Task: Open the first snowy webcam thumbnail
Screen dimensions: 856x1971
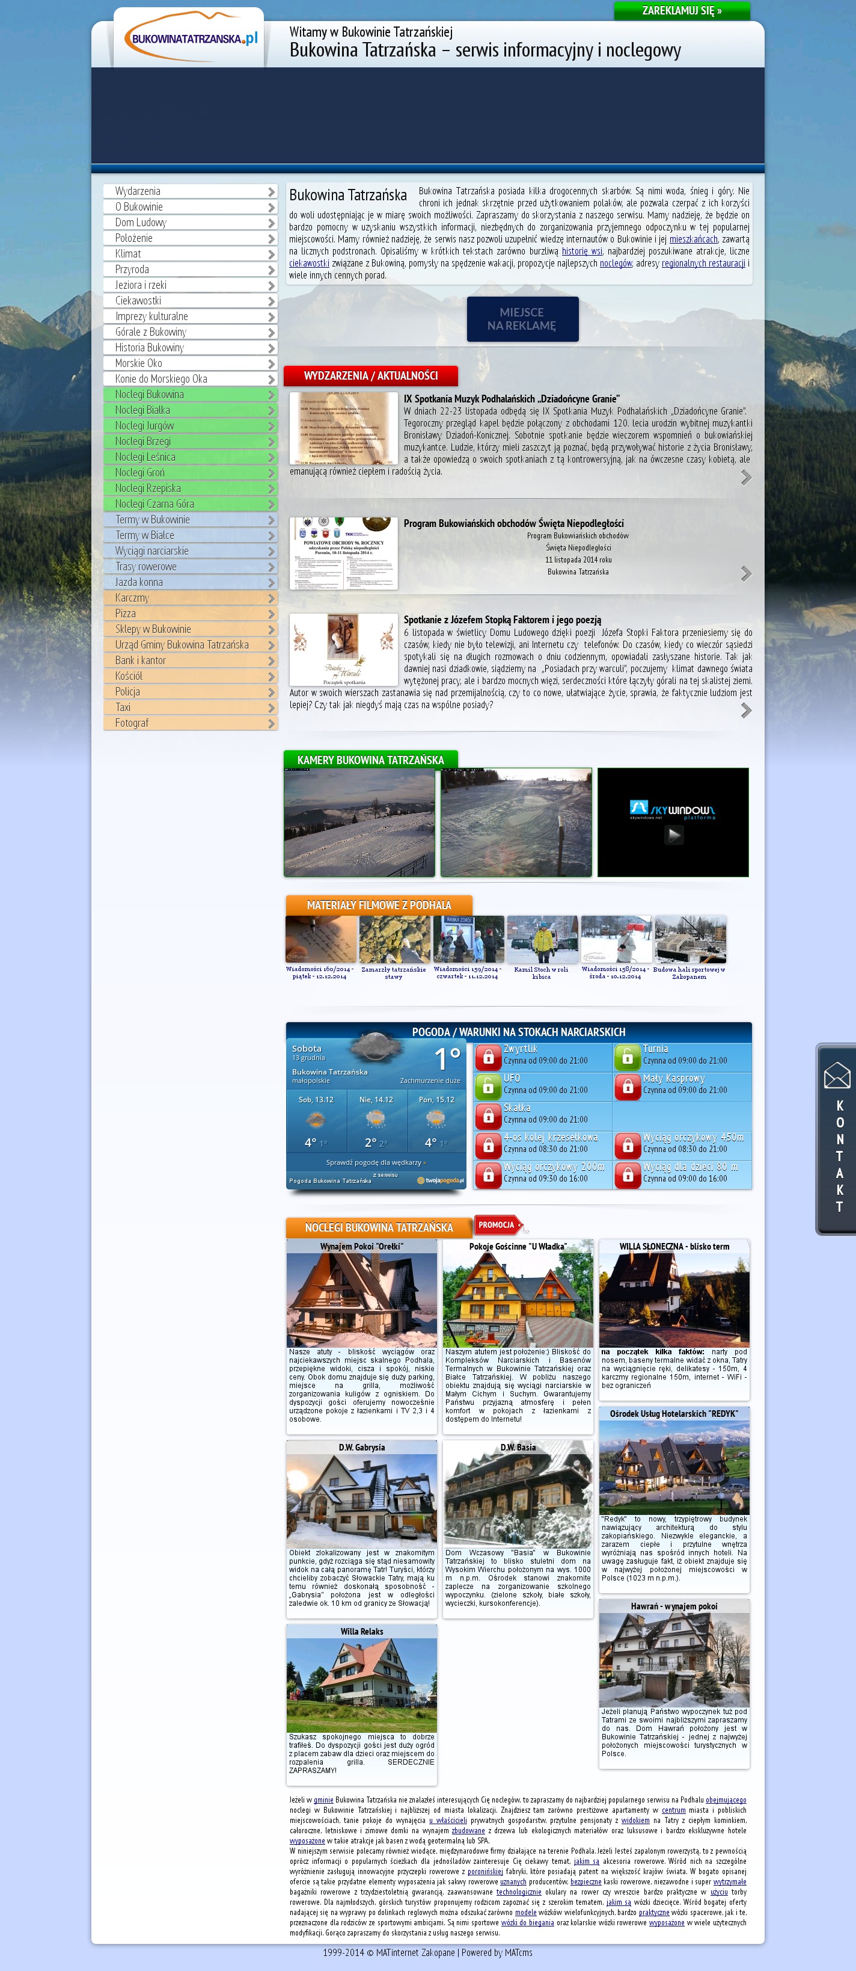Action: pyautogui.click(x=359, y=822)
